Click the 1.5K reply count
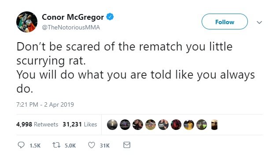 click(35, 146)
